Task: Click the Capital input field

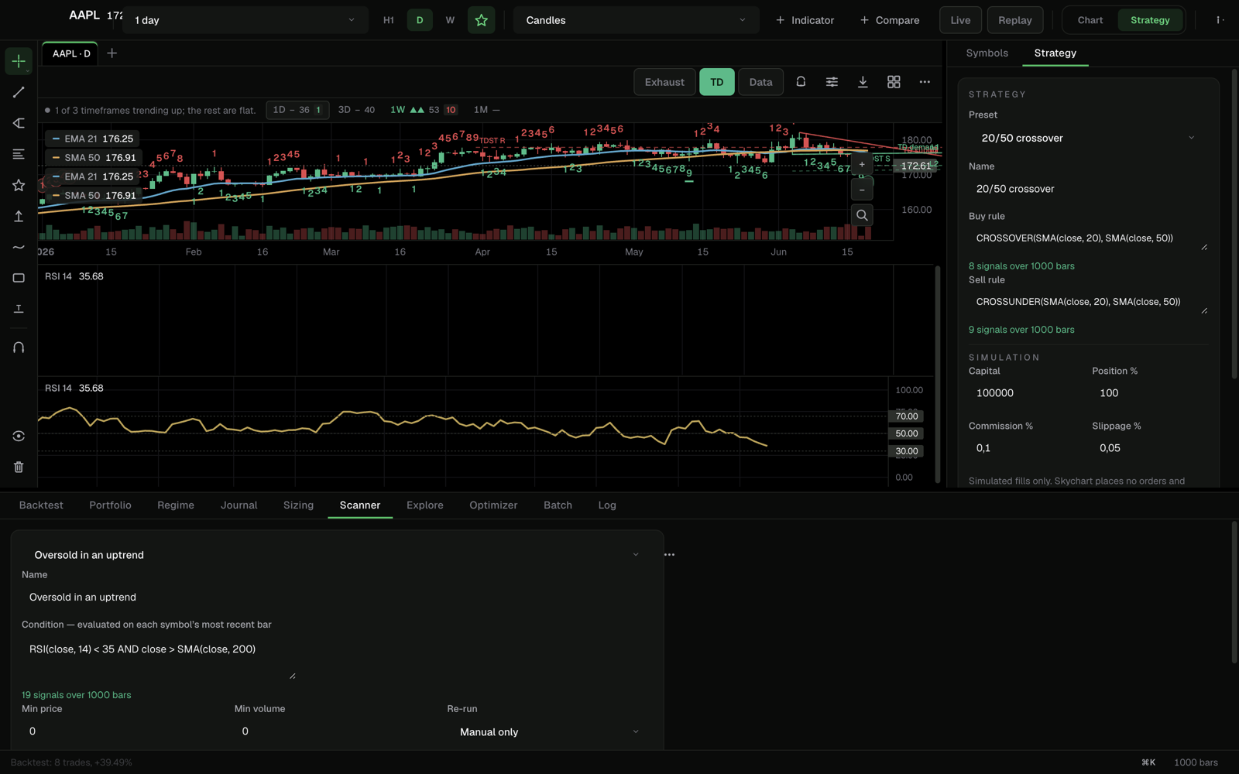Action: 1025,393
